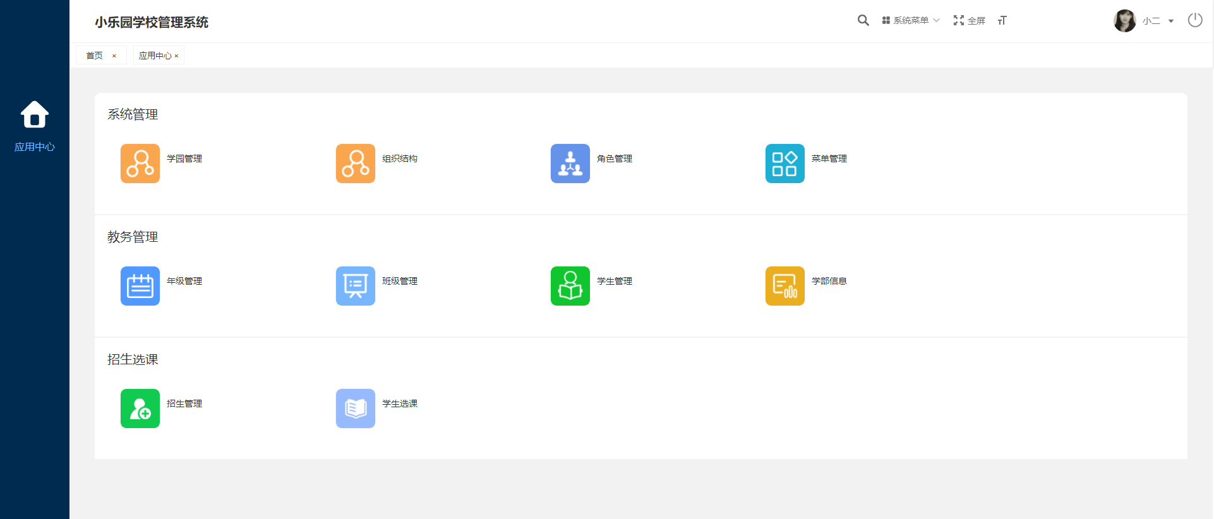
Task: Expand the 系统菜单 dropdown
Action: pyautogui.click(x=911, y=21)
